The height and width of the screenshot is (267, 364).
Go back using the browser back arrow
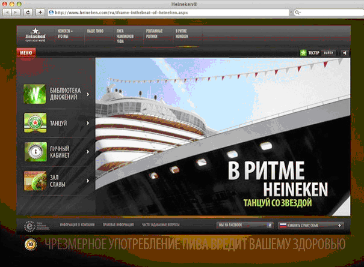pyautogui.click(x=8, y=12)
